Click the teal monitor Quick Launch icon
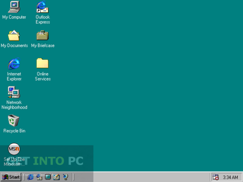Image resolution: width=243 pixels, height=182 pixels. 48,177
